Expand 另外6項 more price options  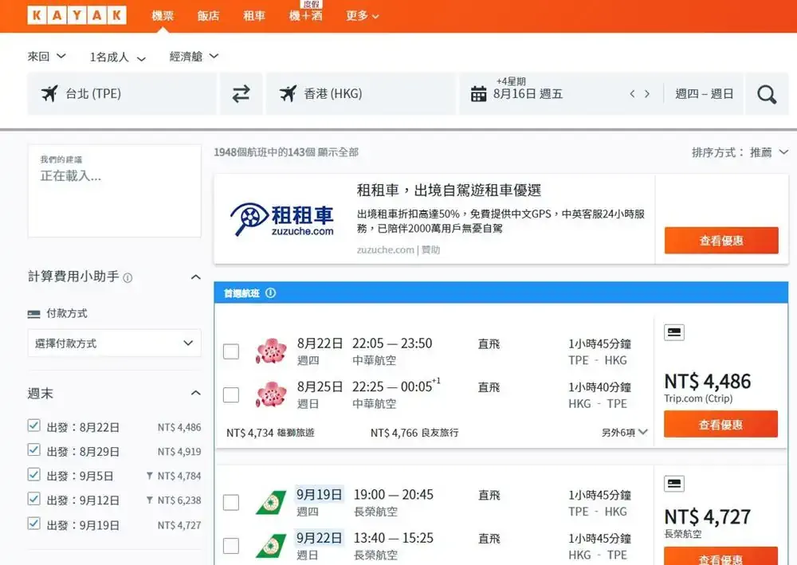(x=624, y=433)
